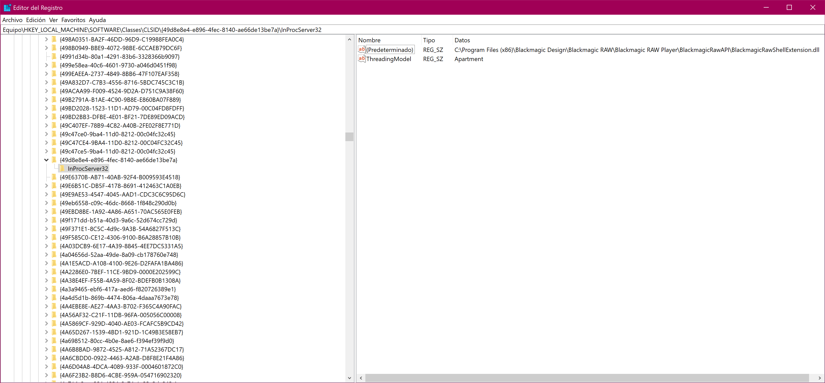Click folder icon of {49d8e8e4-e896-4fec-8140-ae66de13be7a}
The height and width of the screenshot is (383, 825).
(x=54, y=160)
